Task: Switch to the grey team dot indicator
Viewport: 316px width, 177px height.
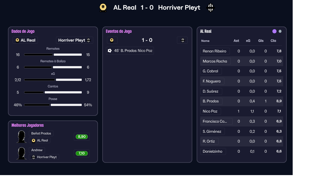Action: [280, 31]
